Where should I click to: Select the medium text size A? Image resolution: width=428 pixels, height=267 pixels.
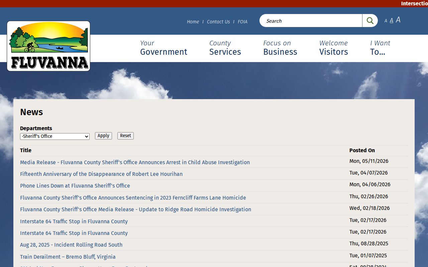coord(392,21)
